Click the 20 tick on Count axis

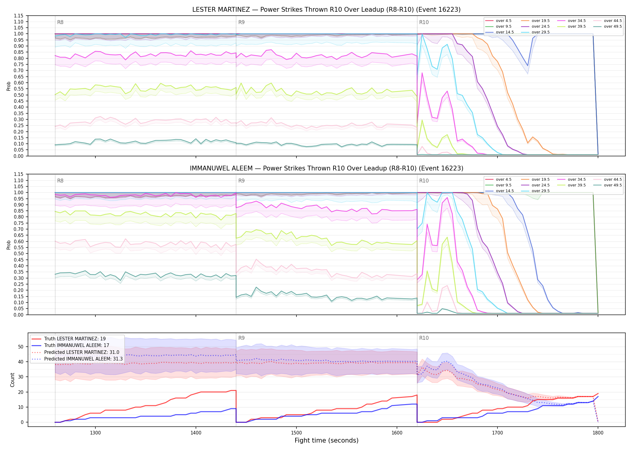pos(21,392)
